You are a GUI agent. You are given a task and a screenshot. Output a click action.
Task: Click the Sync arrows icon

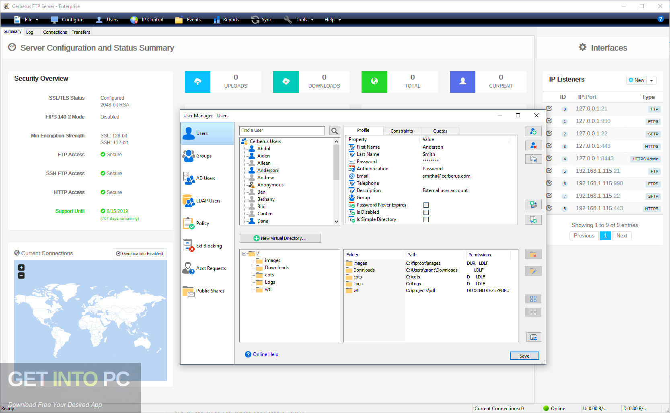(x=255, y=20)
